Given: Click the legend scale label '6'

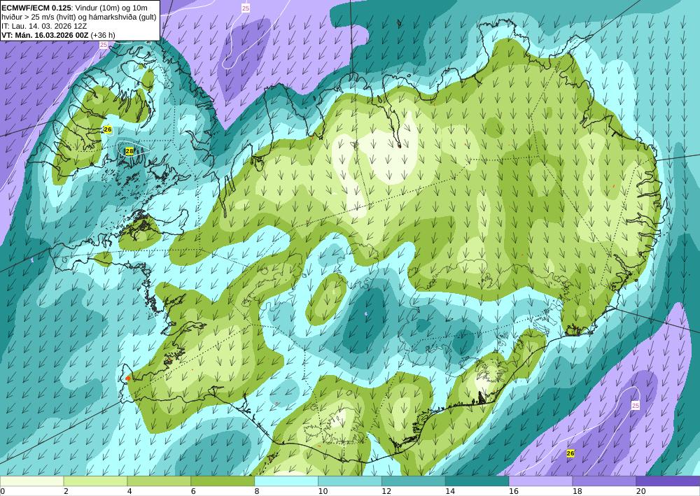Looking at the screenshot, I should click(x=193, y=492).
